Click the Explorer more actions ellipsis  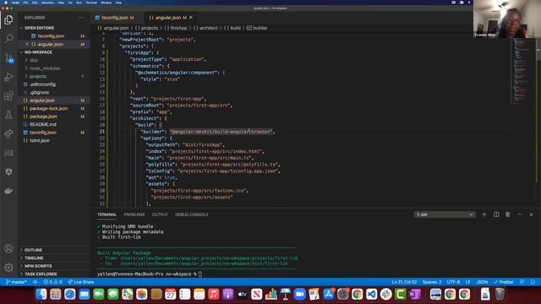[81, 18]
